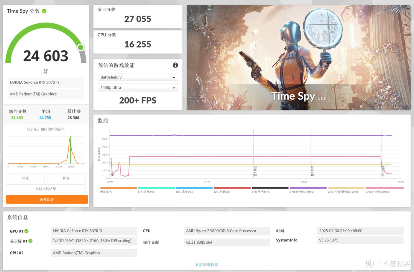Click the GPU #1 NVIDIA GeForce RTX 5070 Ti field in 系统信息
This screenshot has height=272, width=414.
pos(94,231)
